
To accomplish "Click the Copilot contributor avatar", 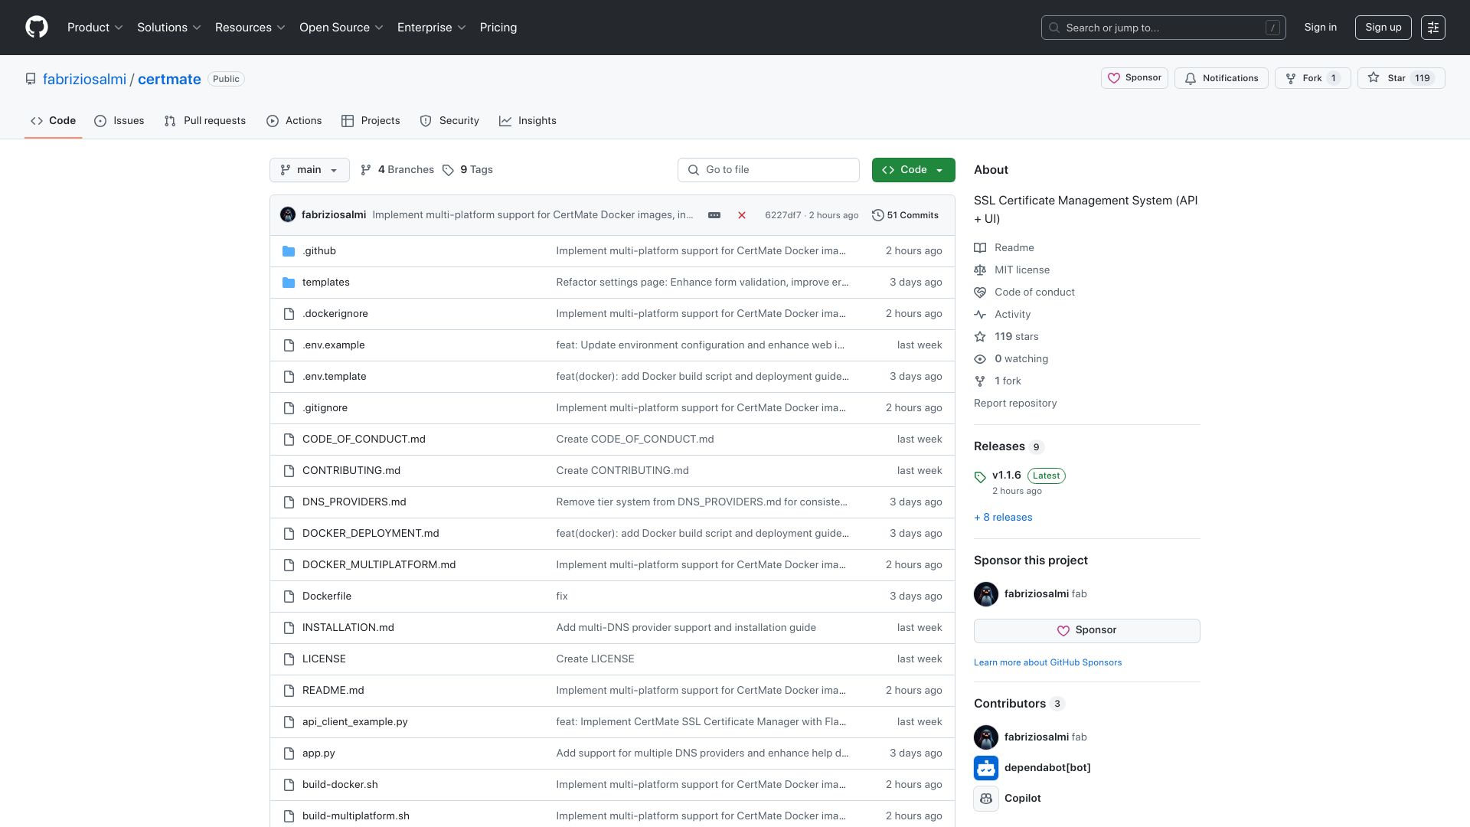I will pyautogui.click(x=986, y=798).
